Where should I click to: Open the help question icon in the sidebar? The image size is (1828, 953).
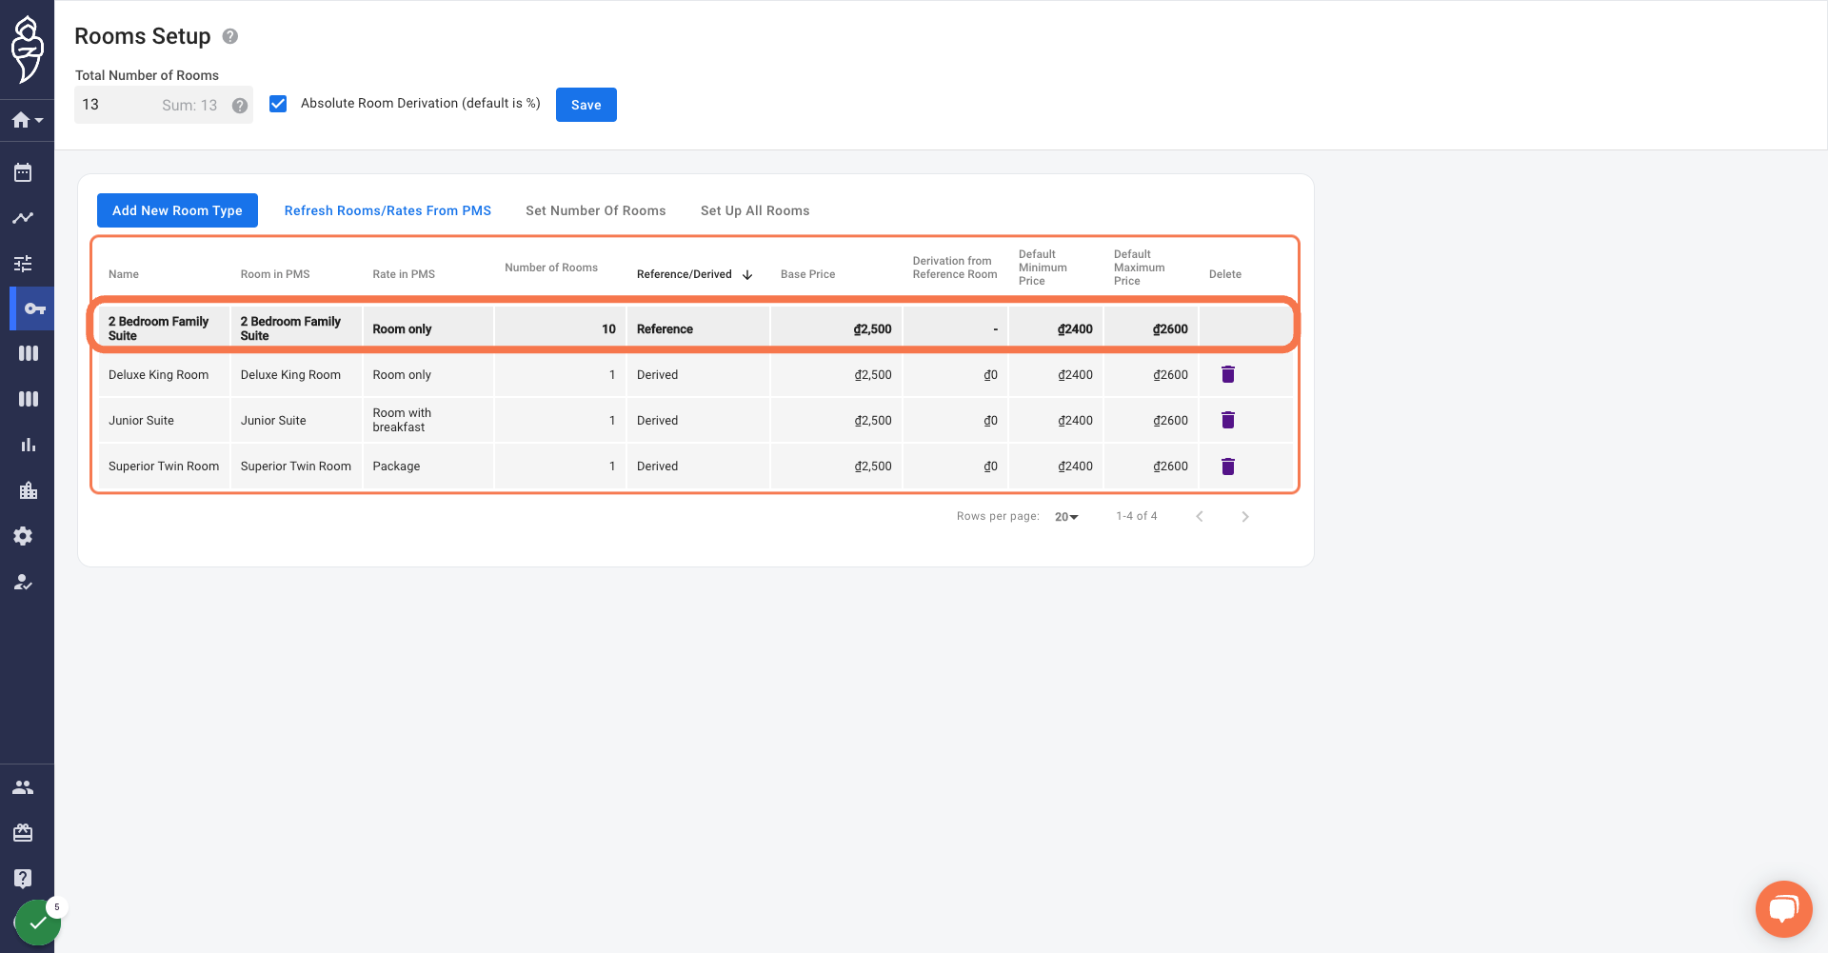coord(23,879)
